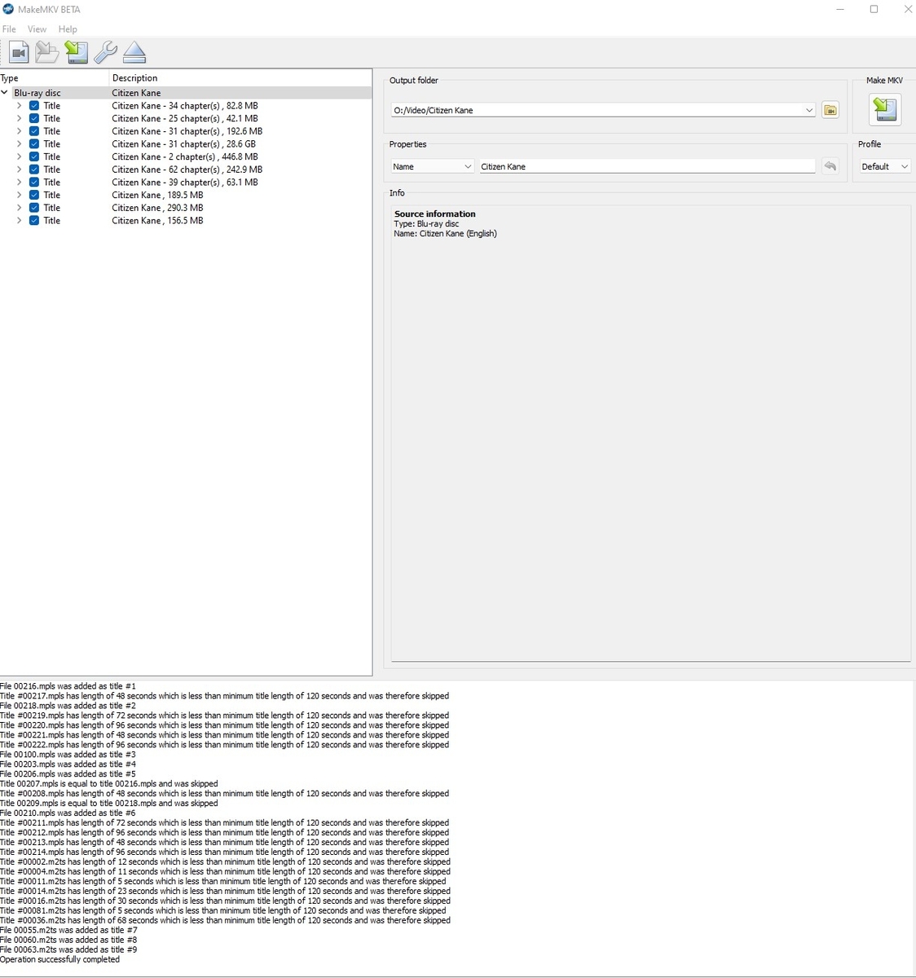Select 'Citizen Kane - 62 chapter(s) , 242.9 MB' text
Screen dimensions: 916x978
187,170
